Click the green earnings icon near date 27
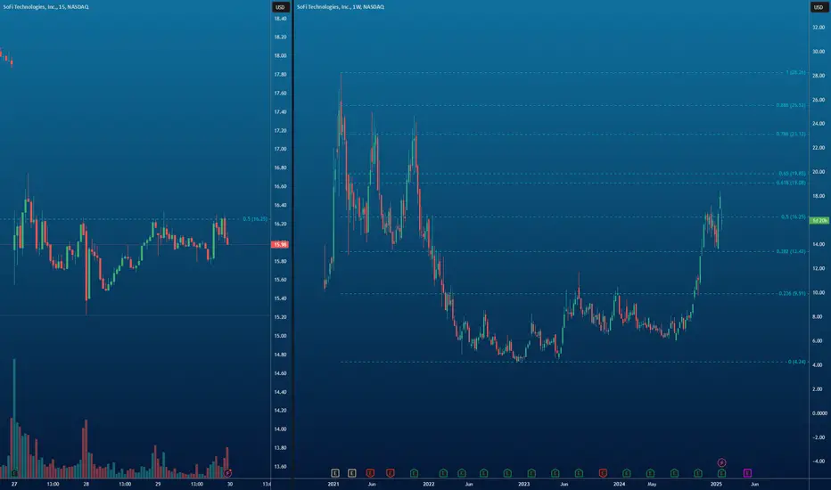The image size is (831, 490). click(x=14, y=472)
